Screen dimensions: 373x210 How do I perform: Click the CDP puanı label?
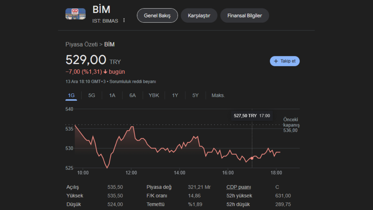click(x=239, y=187)
